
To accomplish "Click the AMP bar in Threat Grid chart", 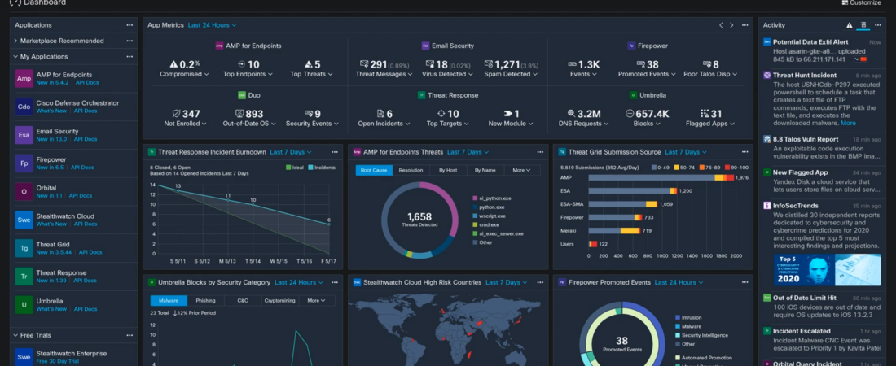I will click(x=661, y=177).
